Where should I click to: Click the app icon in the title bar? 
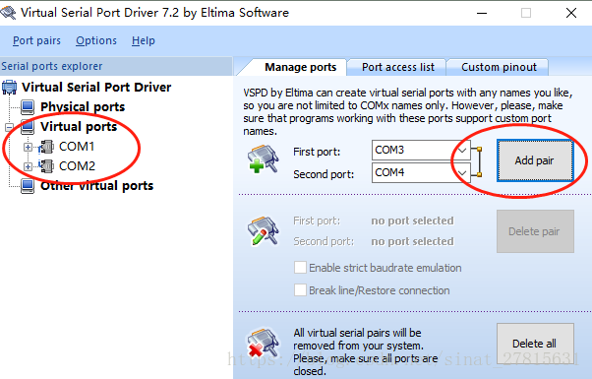(x=8, y=13)
